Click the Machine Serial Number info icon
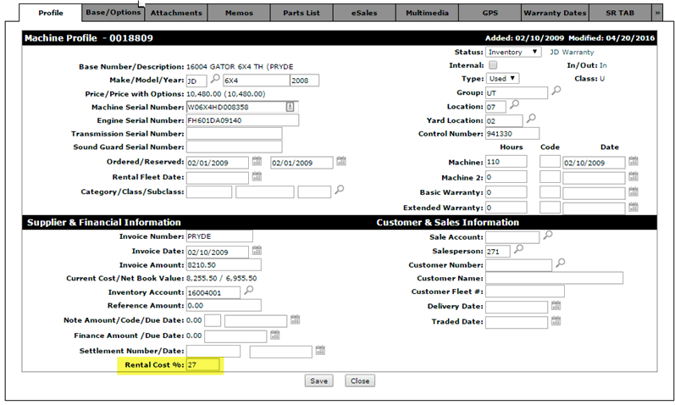Viewport: 675px width, 405px height. pos(290,107)
